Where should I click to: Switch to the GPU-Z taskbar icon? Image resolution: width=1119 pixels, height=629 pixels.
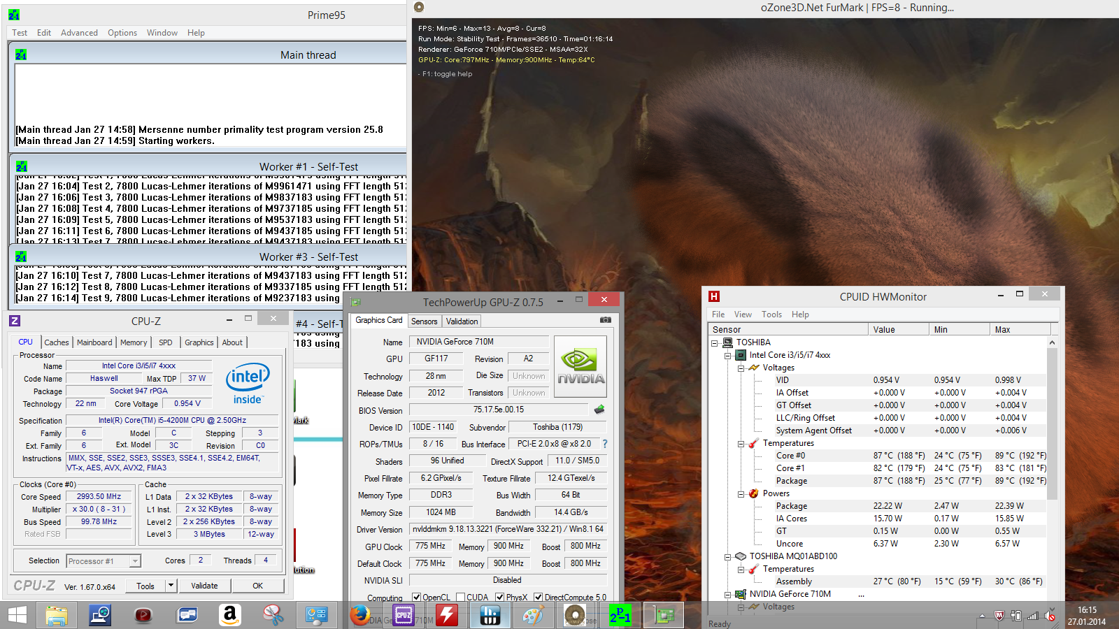pyautogui.click(x=663, y=615)
